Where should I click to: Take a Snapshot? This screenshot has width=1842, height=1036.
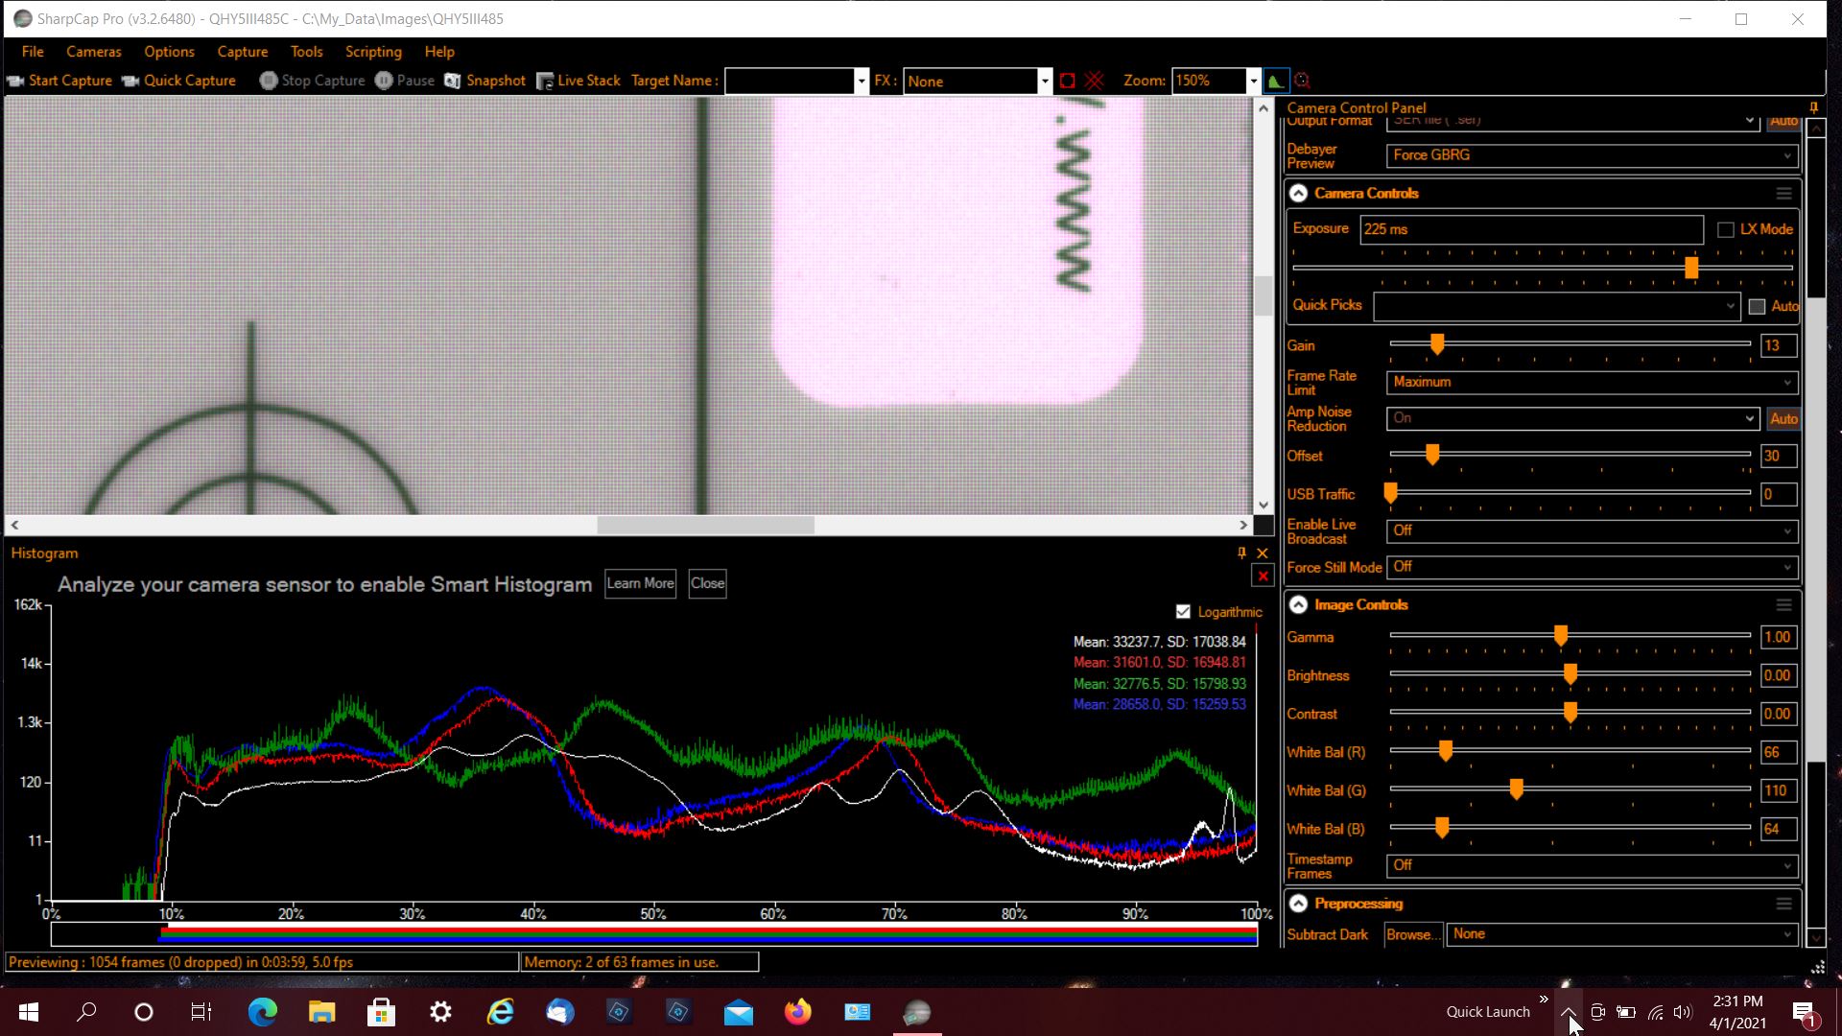point(484,81)
